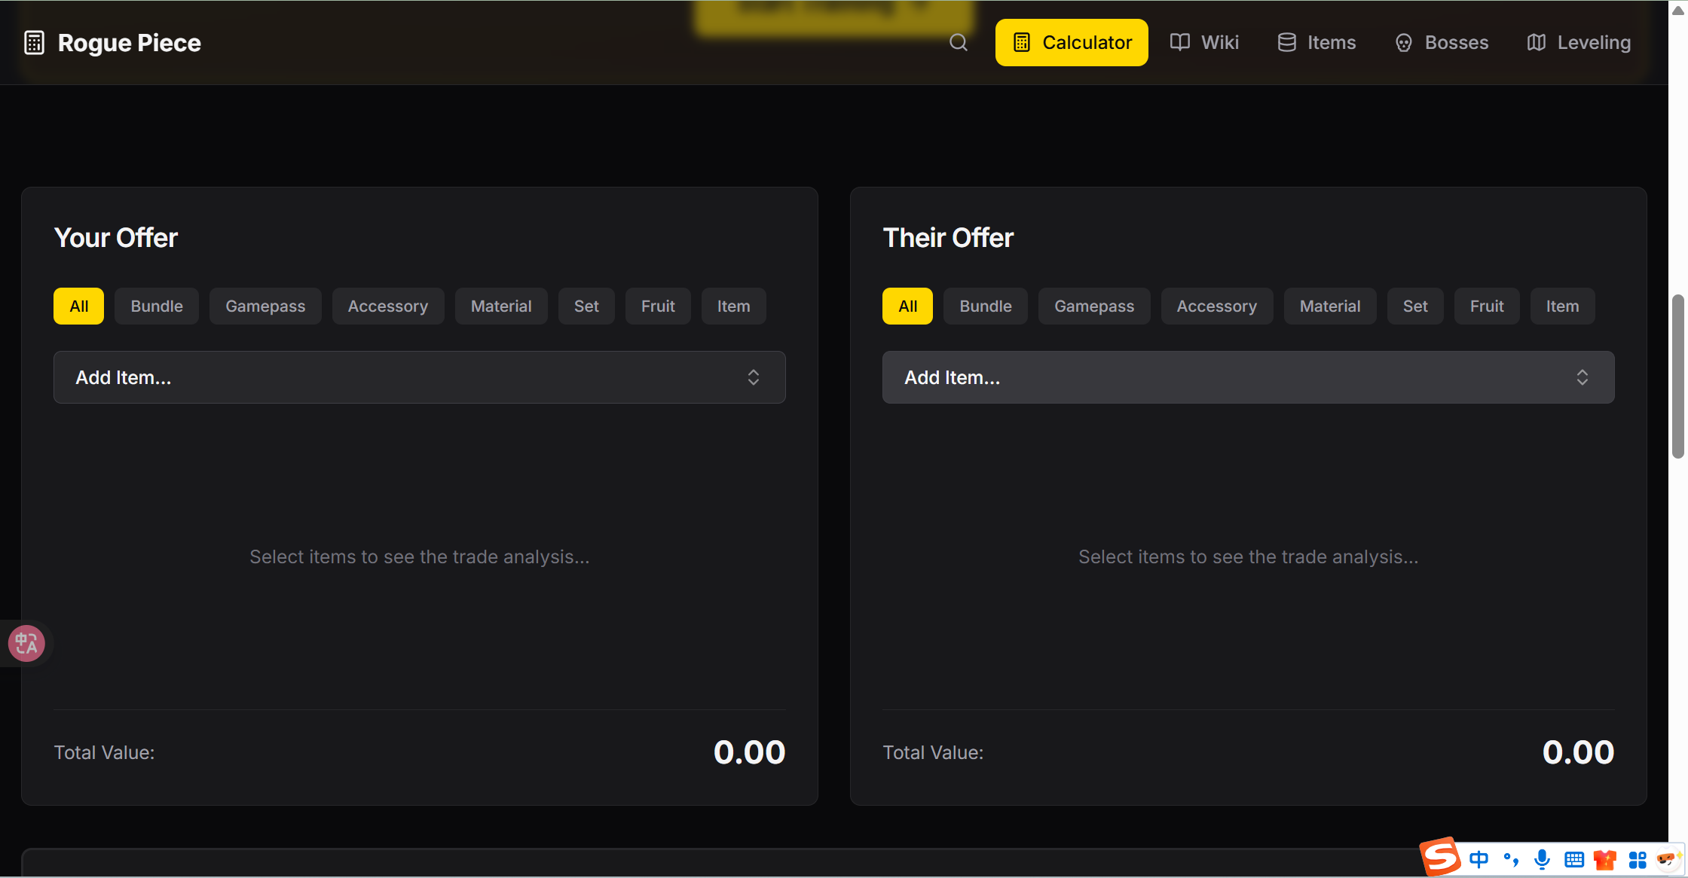
Task: Click the Bosses skull icon
Action: 1403,43
